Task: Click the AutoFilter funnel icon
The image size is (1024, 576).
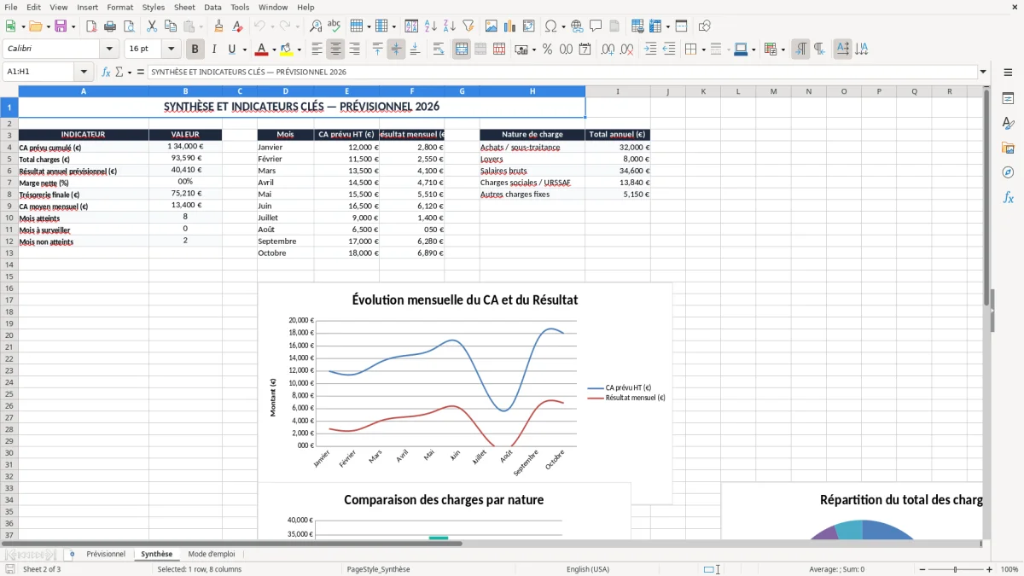Action: [468, 26]
